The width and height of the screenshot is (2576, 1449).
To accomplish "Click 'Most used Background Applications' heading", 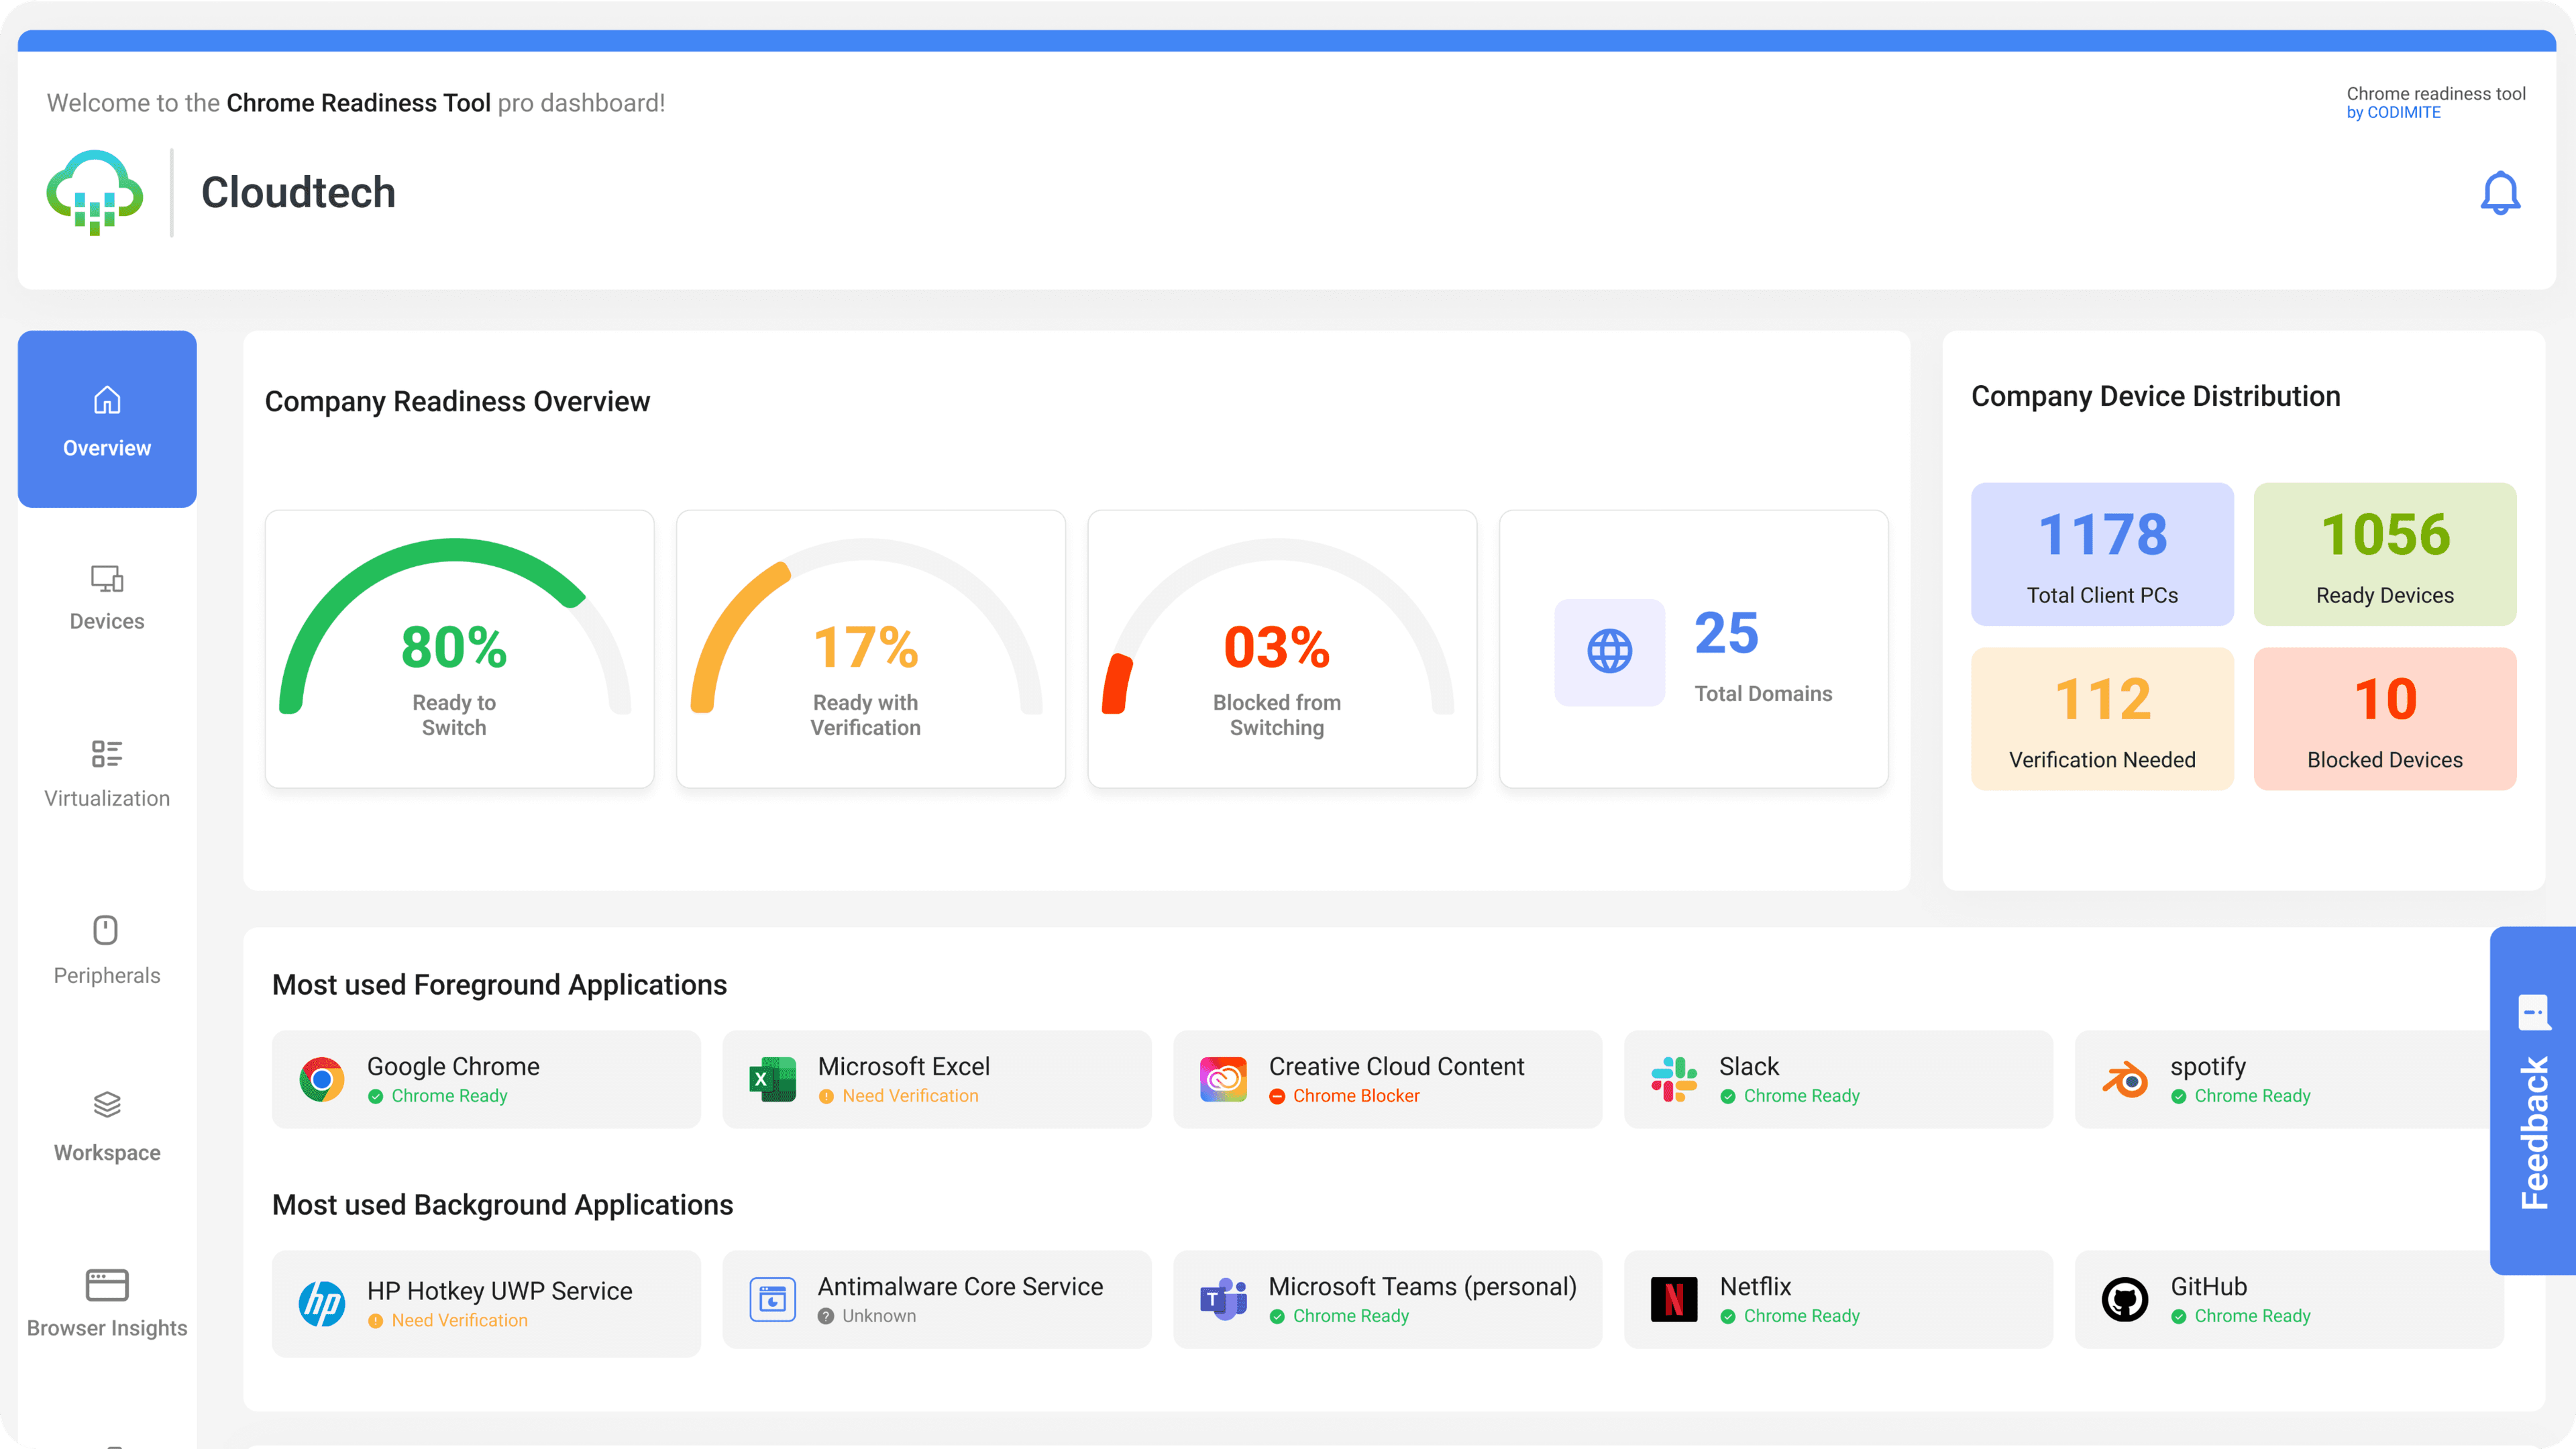I will click(502, 1205).
